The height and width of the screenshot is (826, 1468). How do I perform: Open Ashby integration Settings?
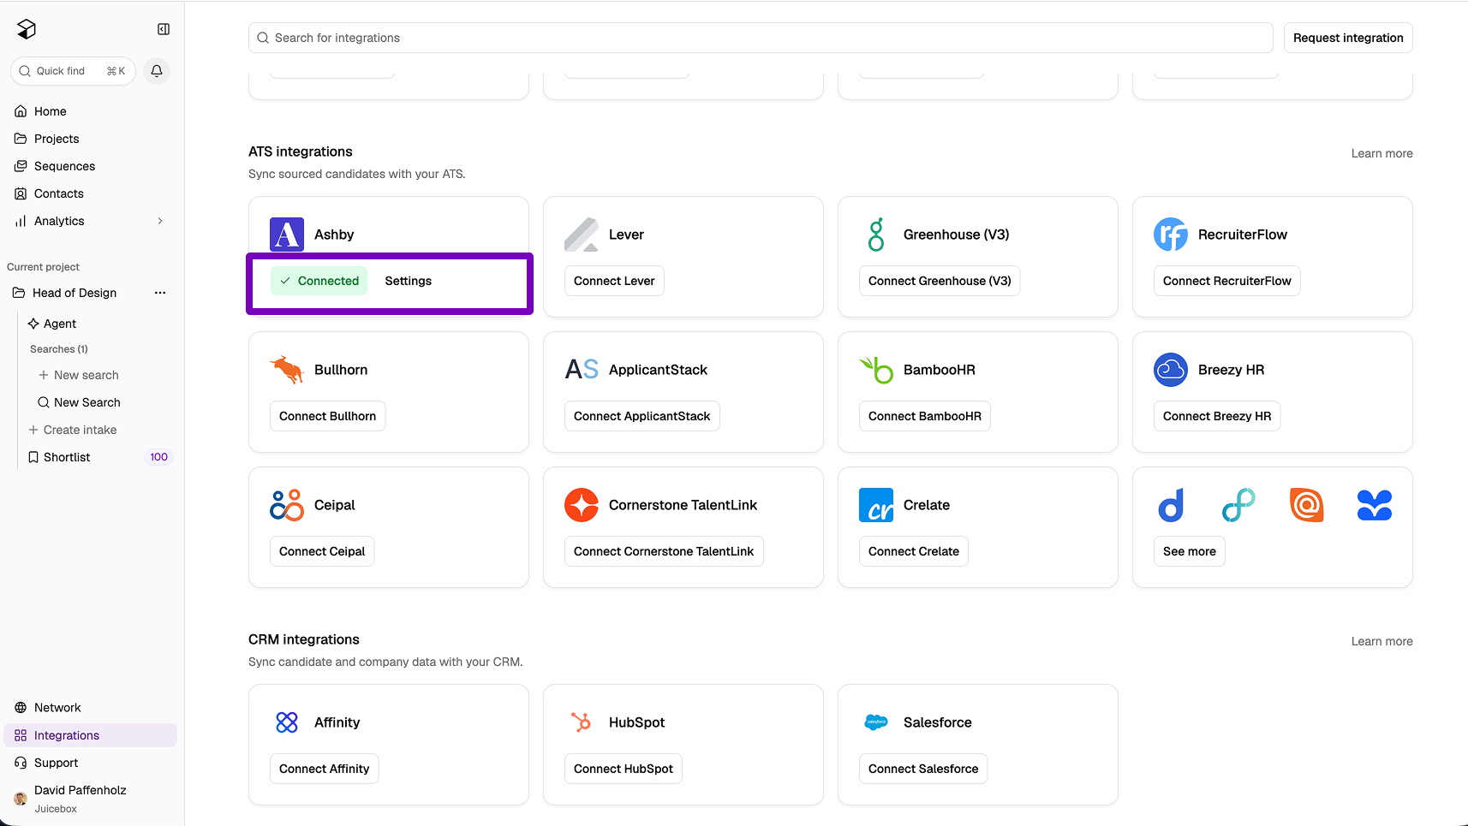point(409,281)
